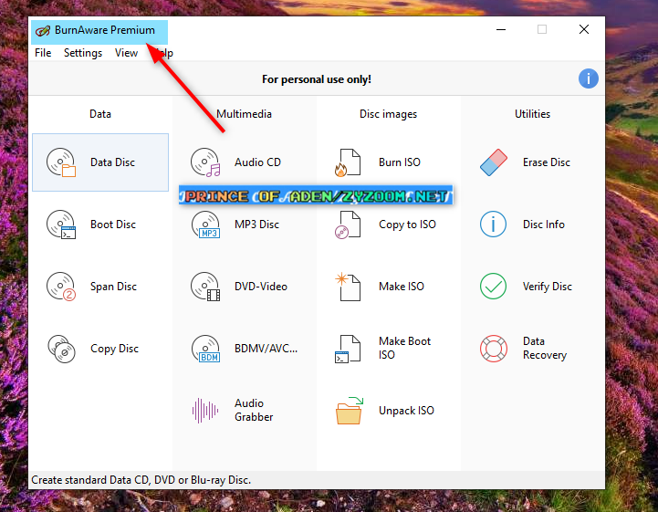
Task: Click the Copy to ISO label
Action: [407, 225]
